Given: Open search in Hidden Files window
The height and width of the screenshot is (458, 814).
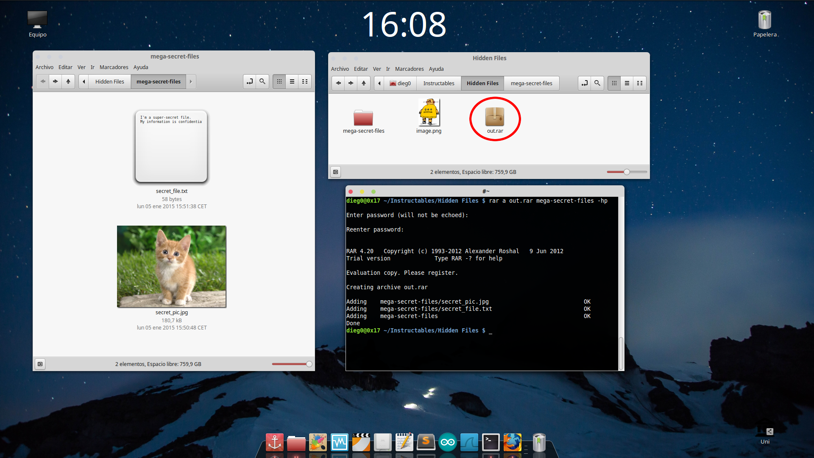Looking at the screenshot, I should (x=597, y=83).
